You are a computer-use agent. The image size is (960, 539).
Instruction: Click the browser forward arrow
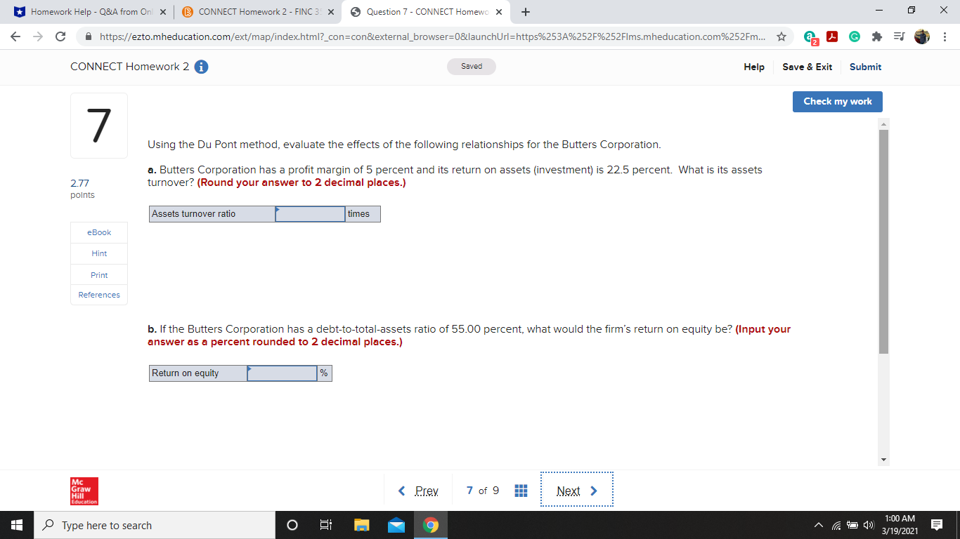click(39, 36)
